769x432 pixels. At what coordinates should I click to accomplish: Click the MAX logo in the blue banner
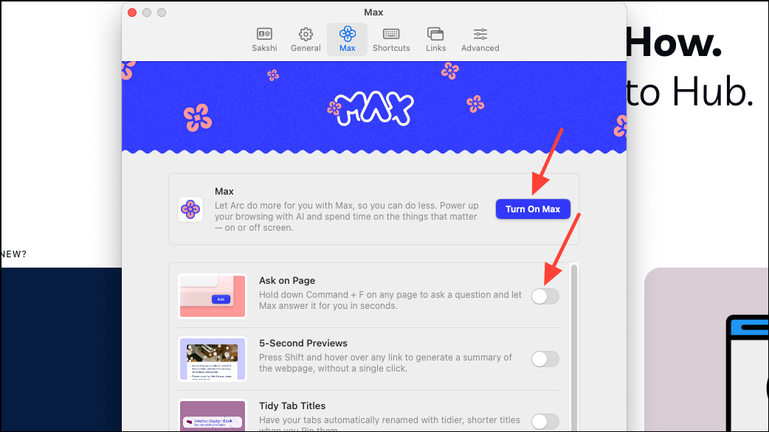pyautogui.click(x=370, y=108)
